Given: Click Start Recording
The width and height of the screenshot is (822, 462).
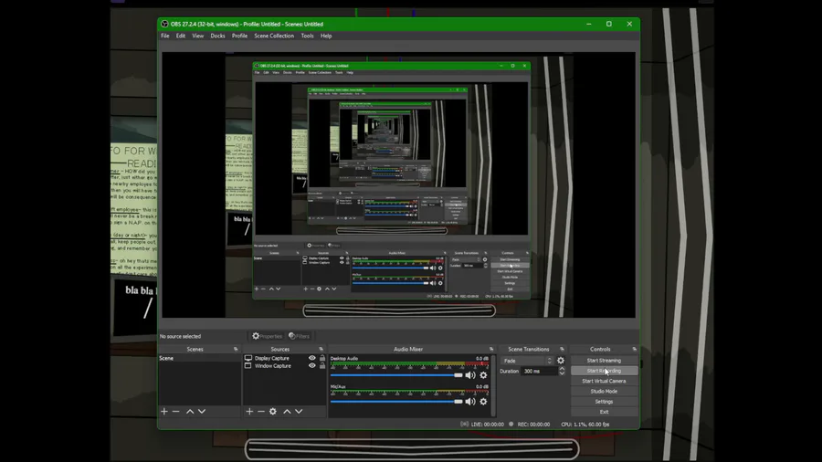Looking at the screenshot, I should 604,371.
